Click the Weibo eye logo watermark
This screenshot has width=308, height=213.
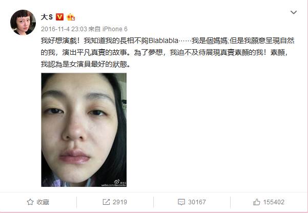(117, 182)
